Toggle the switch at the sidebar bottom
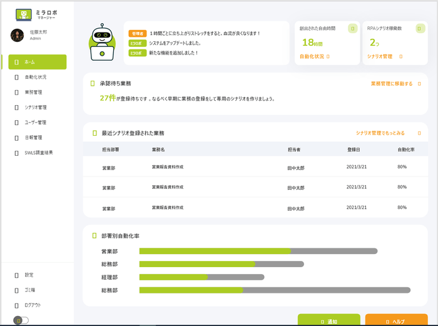Screen dimensions: 438x326 (22, 320)
